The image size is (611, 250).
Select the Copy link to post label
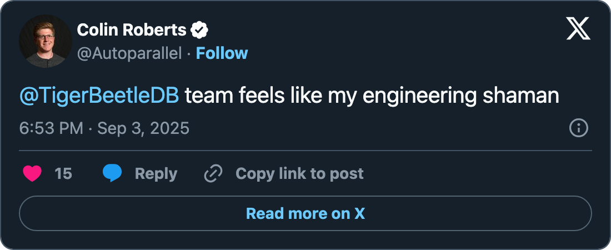coord(299,174)
